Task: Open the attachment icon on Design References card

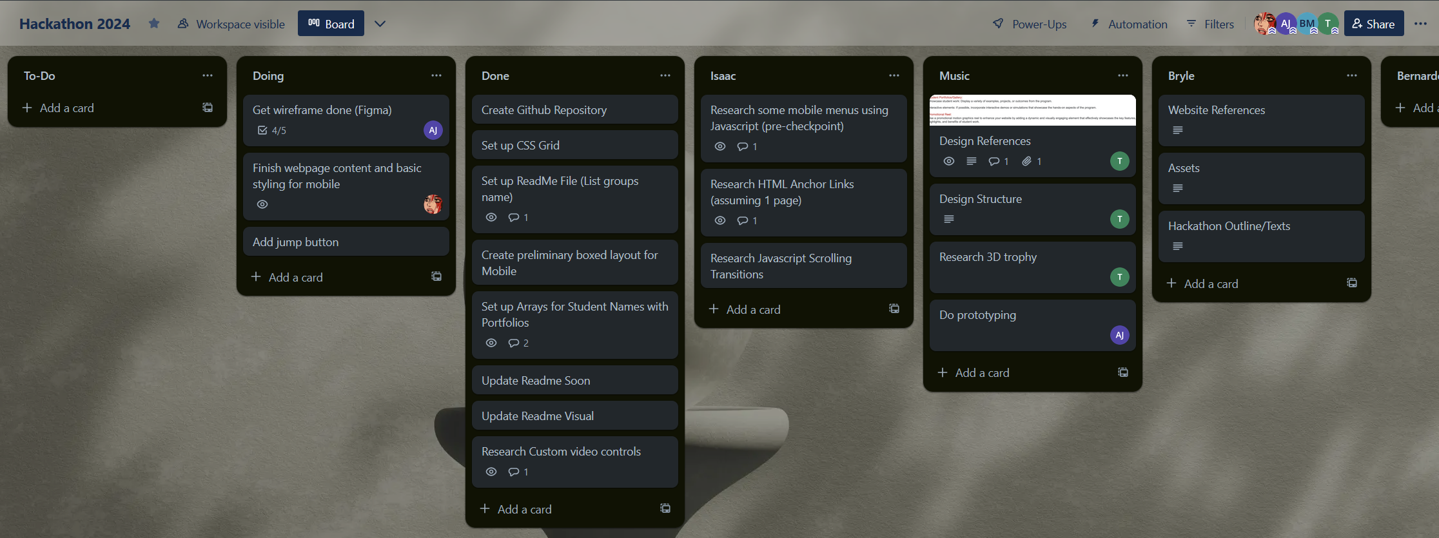Action: point(1026,161)
